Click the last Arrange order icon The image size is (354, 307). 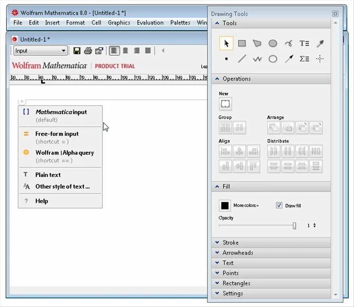point(316,128)
